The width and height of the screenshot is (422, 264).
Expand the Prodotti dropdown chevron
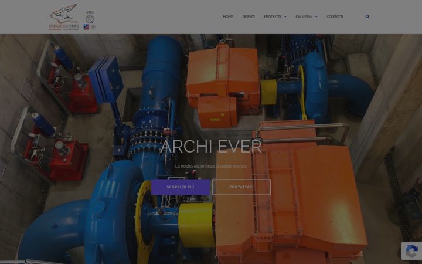[285, 16]
